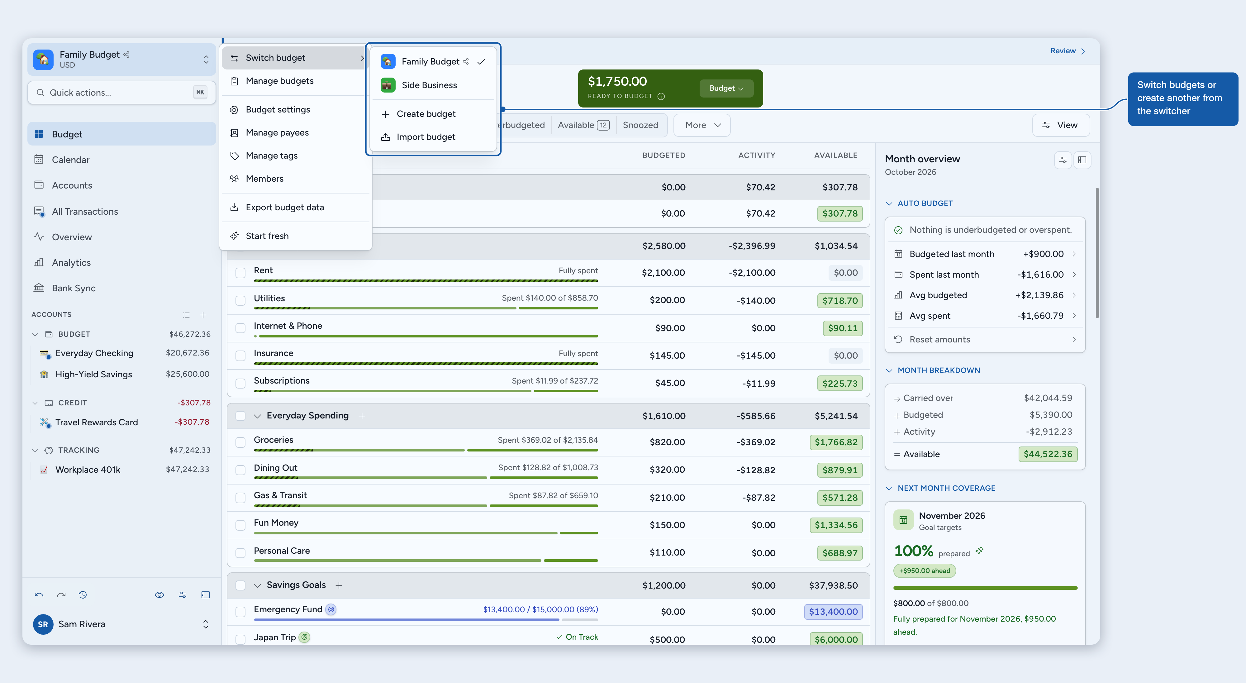Collapse the sidebar using the panel icon

[x=206, y=595]
